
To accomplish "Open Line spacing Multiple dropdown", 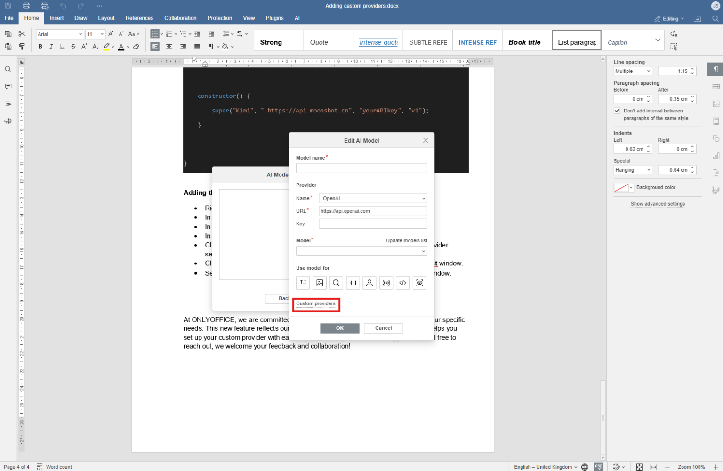I will tap(633, 71).
